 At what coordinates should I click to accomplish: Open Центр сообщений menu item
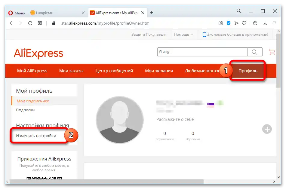pyautogui.click(x=114, y=71)
